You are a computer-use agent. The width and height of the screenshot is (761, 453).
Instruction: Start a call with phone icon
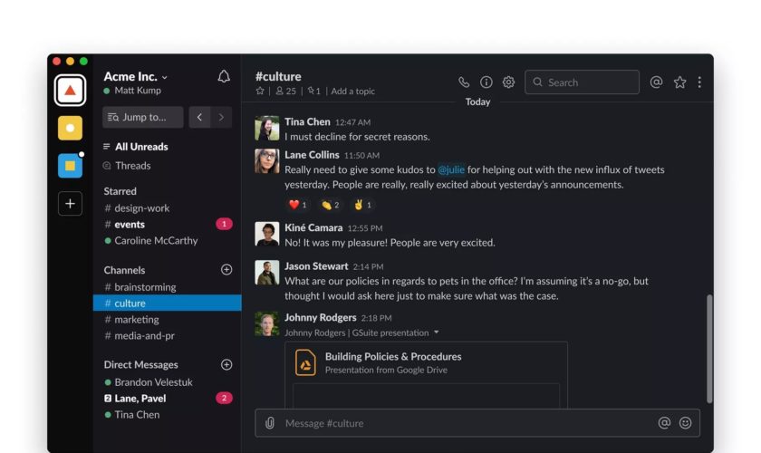[x=464, y=82]
